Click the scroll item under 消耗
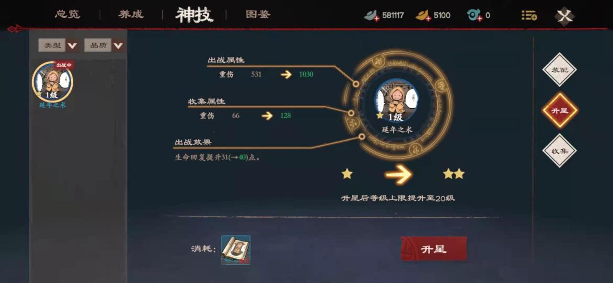613x283 pixels. [236, 249]
